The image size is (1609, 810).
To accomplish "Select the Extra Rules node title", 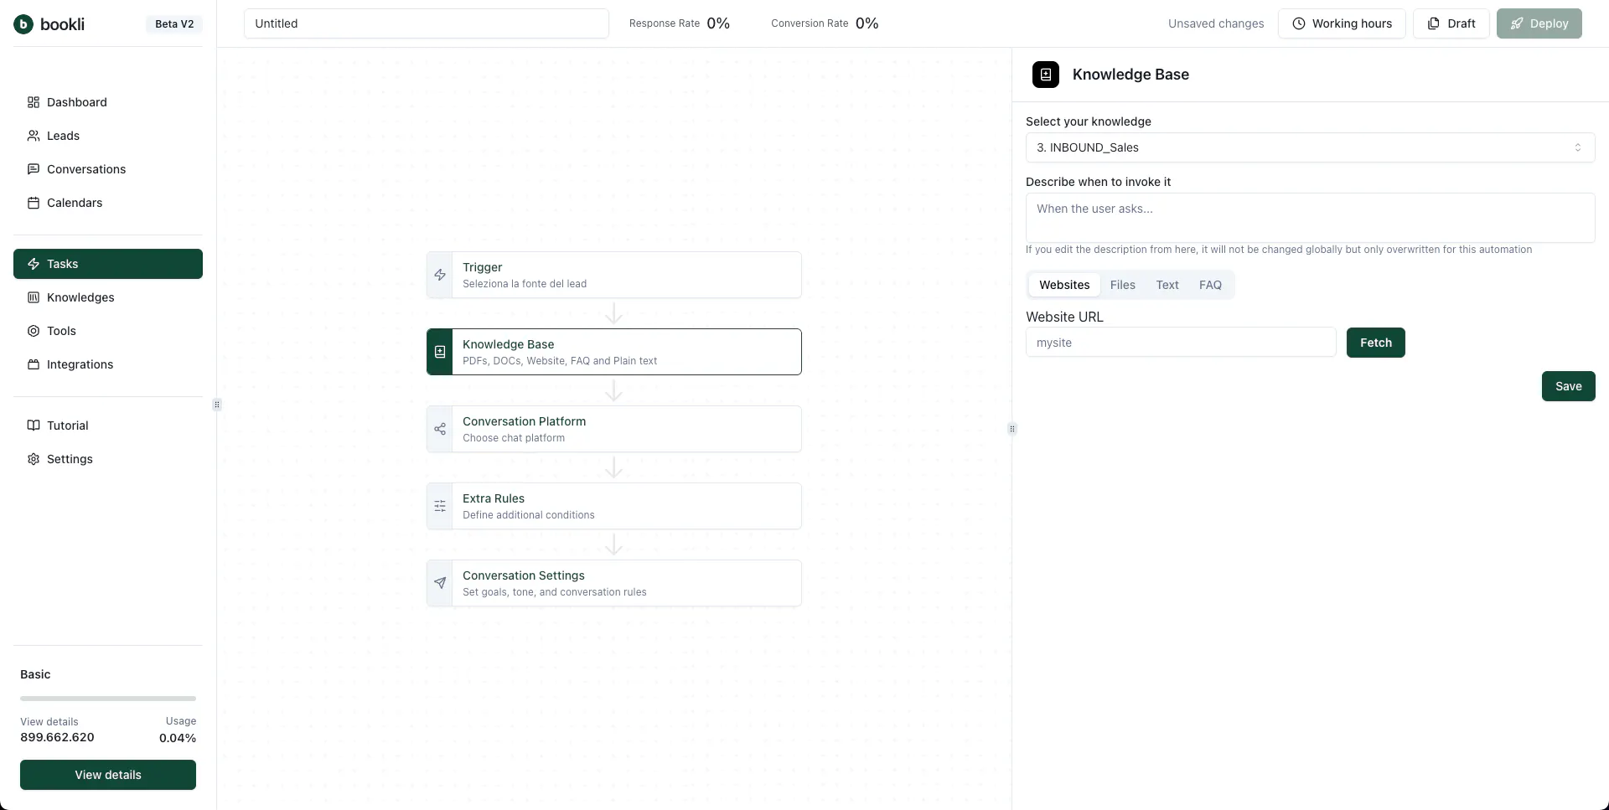I will pos(494,498).
